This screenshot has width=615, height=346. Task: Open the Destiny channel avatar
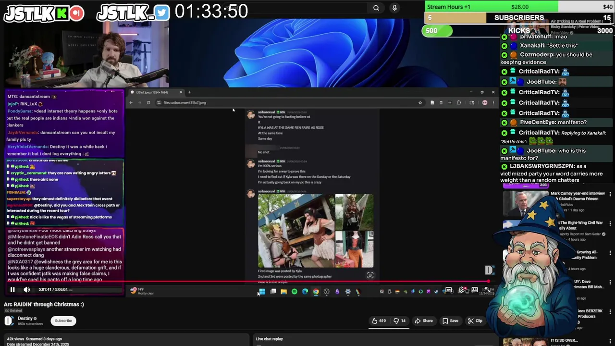[9, 321]
